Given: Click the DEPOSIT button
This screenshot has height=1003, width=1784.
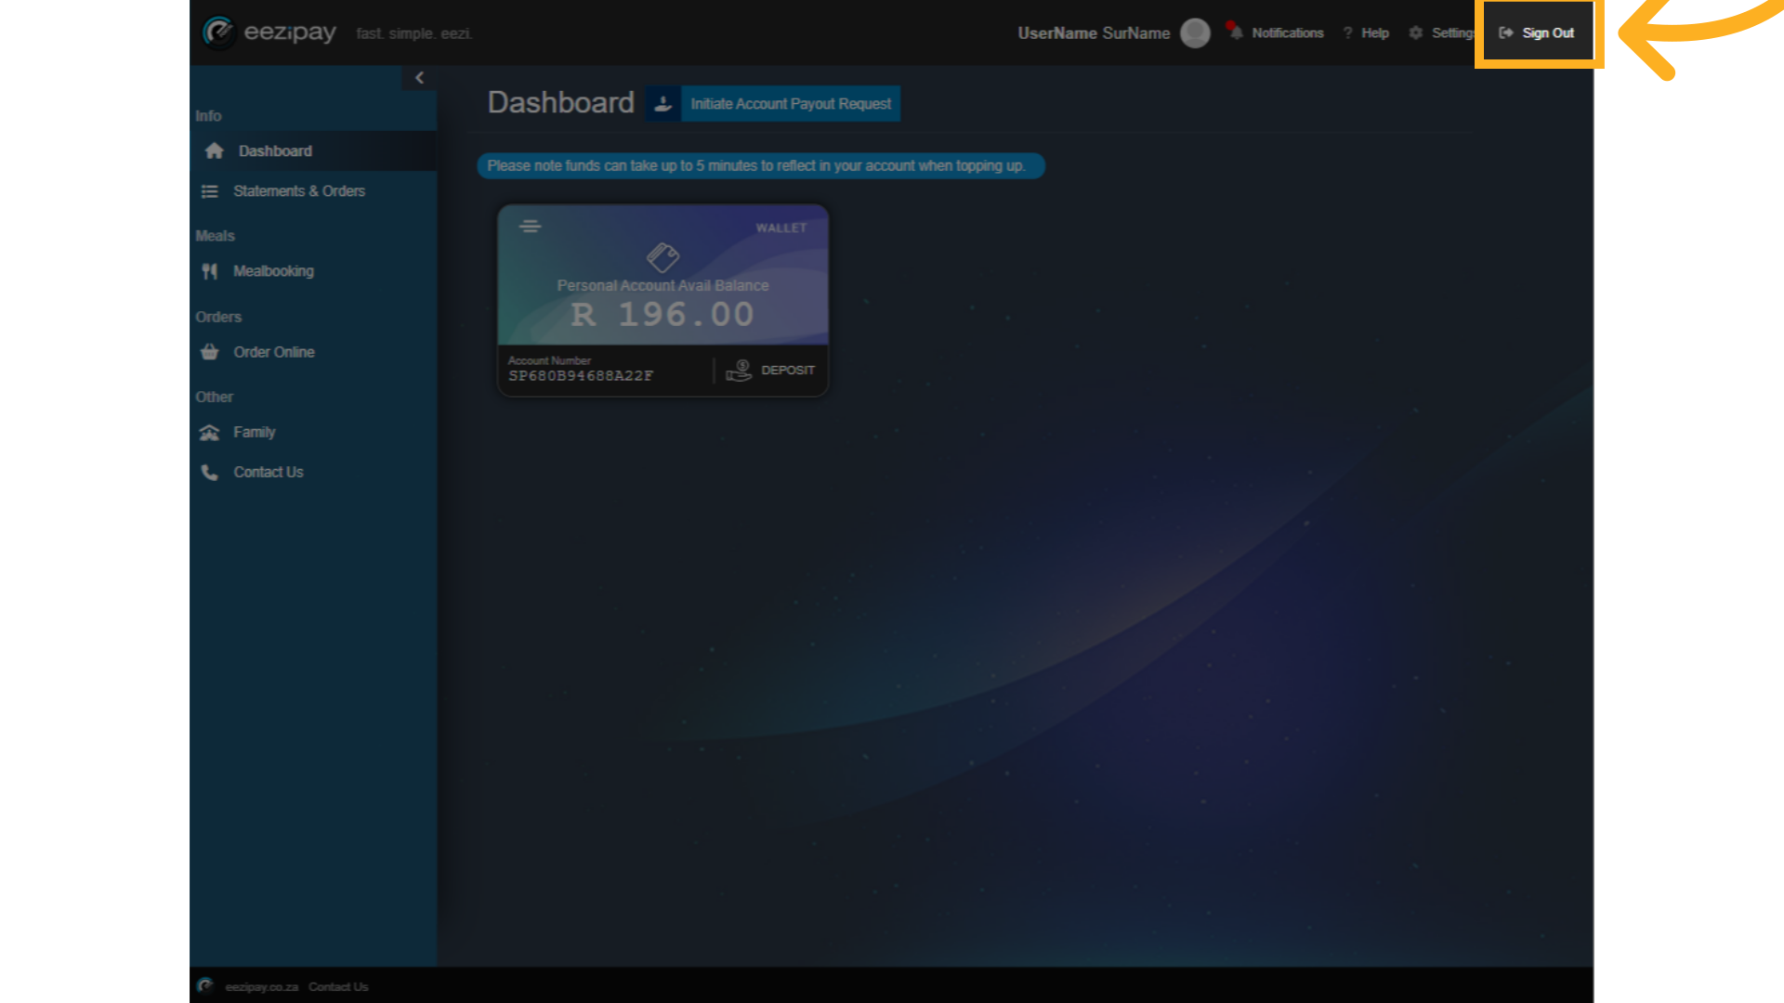Looking at the screenshot, I should click(788, 371).
